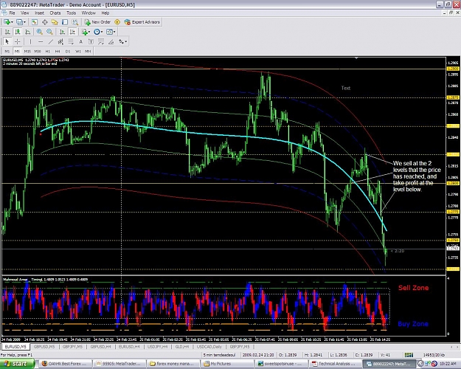Open the Periods clock dropdown
Image resolution: width=461 pixels, height=369 pixels.
pos(99,32)
